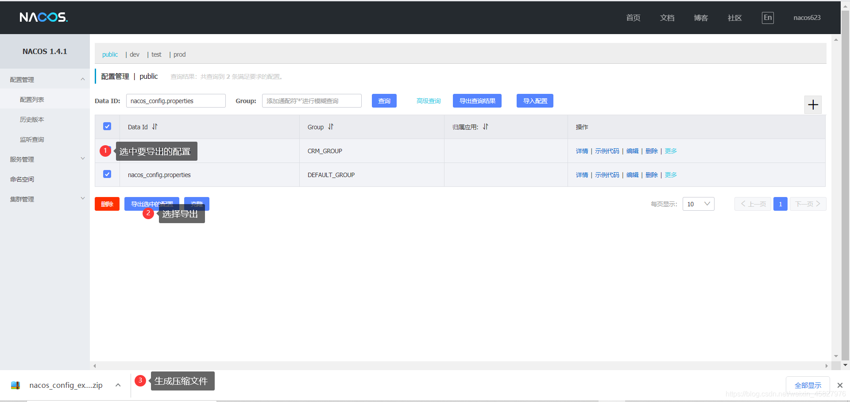Click 删除 for CRM_GROUP row
The width and height of the screenshot is (850, 402).
(x=651, y=151)
